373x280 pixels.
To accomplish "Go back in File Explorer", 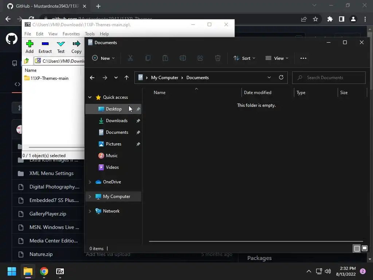I will (92, 78).
